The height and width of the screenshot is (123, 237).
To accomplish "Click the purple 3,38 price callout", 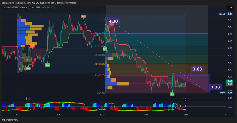I will (x=215, y=87).
